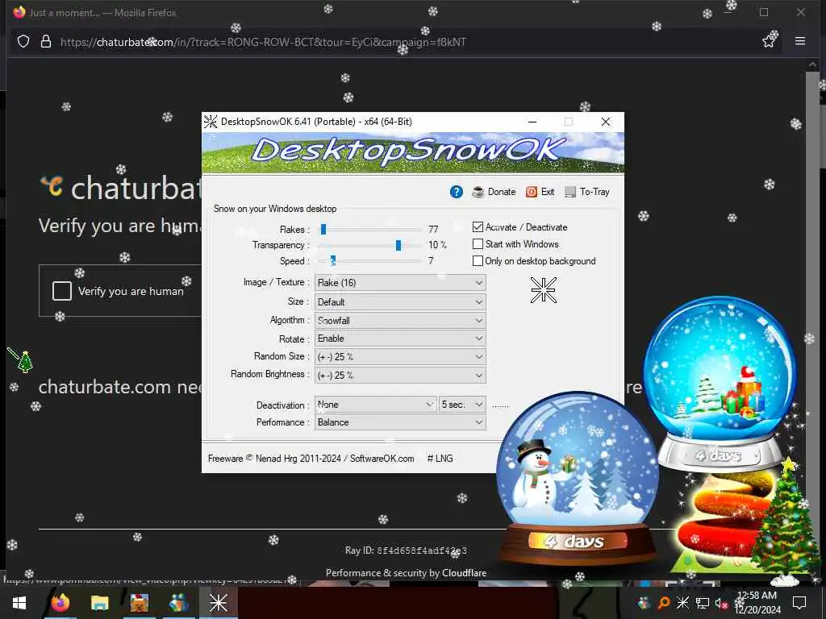
Task: Open the Deactivation None dropdown
Action: (375, 405)
